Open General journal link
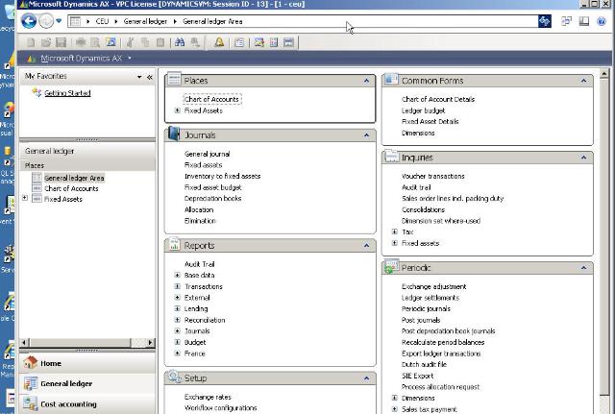This screenshot has height=414, width=615. click(x=208, y=154)
